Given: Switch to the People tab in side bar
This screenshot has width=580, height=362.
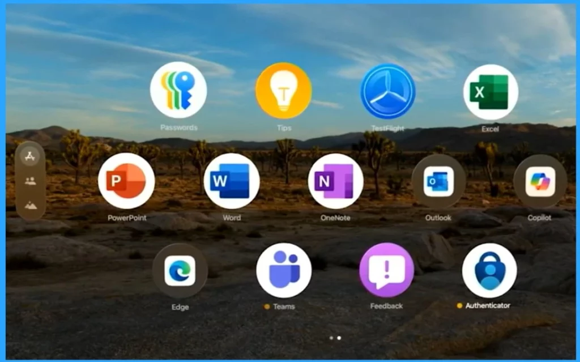Looking at the screenshot, I should coord(30,181).
